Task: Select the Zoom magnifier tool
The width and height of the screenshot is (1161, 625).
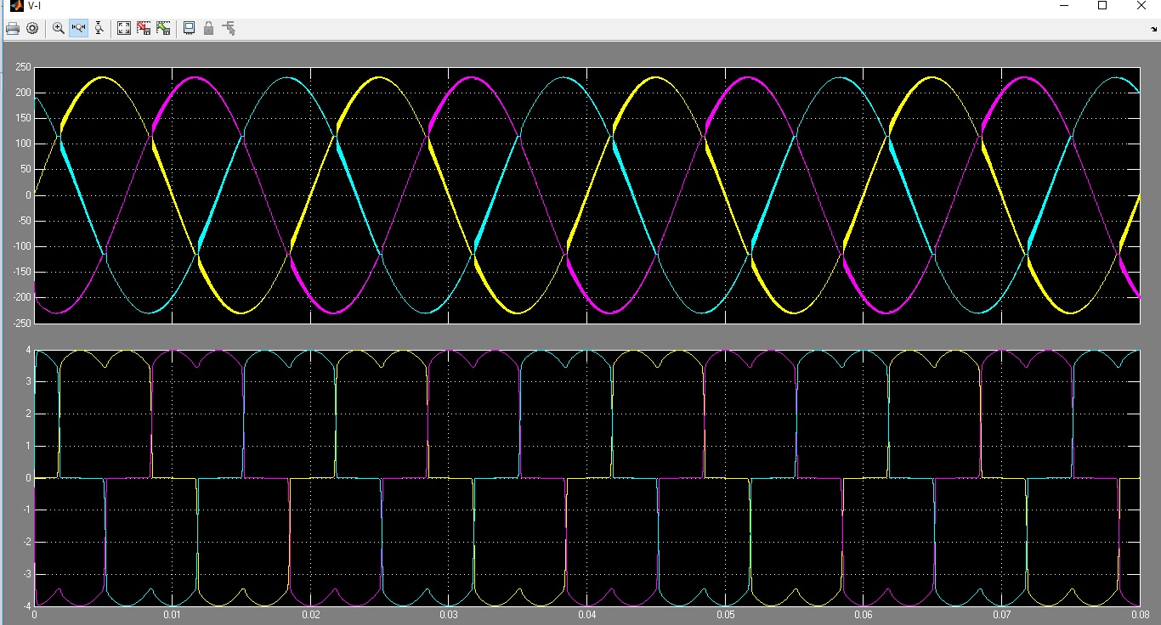Action: point(59,28)
